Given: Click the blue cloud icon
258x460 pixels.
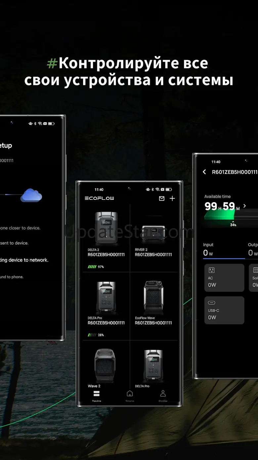Looking at the screenshot, I should coord(31,195).
